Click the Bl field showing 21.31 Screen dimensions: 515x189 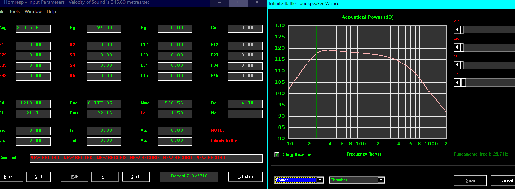[x=33, y=114]
